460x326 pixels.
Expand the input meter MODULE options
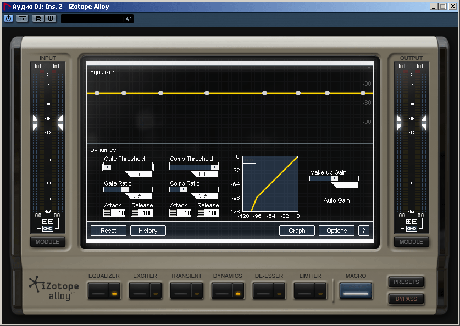pyautogui.click(x=48, y=242)
